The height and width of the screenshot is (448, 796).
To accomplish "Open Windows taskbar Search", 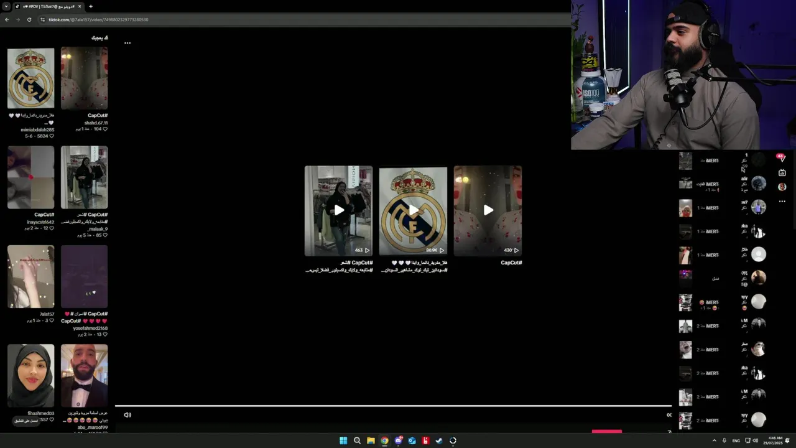I will tap(357, 441).
